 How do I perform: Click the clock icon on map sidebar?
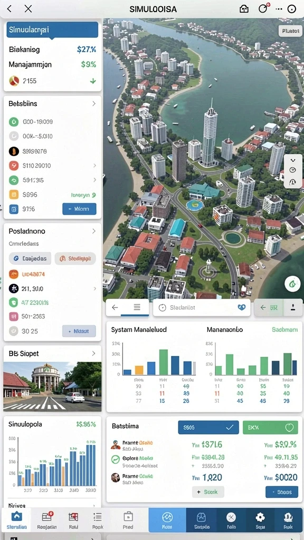click(292, 170)
